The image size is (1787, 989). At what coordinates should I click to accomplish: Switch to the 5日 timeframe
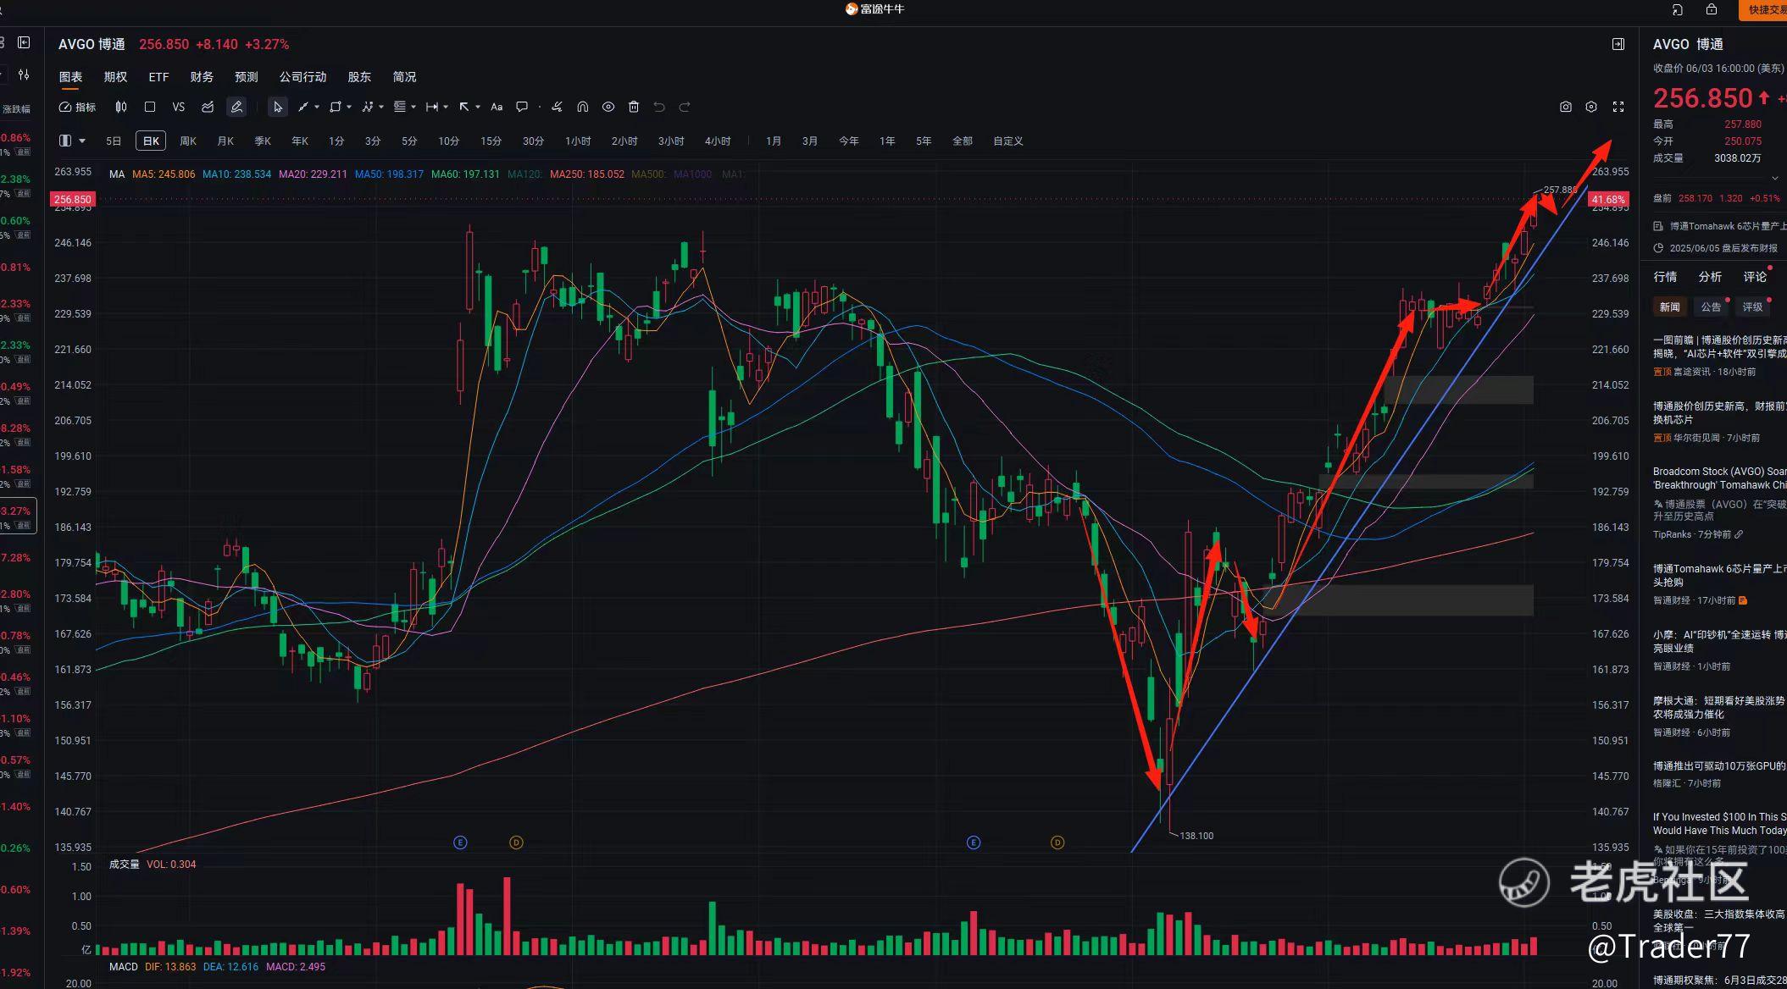(114, 141)
